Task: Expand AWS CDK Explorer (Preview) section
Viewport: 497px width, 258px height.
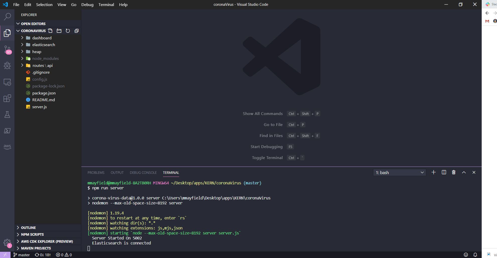Action: click(48, 241)
